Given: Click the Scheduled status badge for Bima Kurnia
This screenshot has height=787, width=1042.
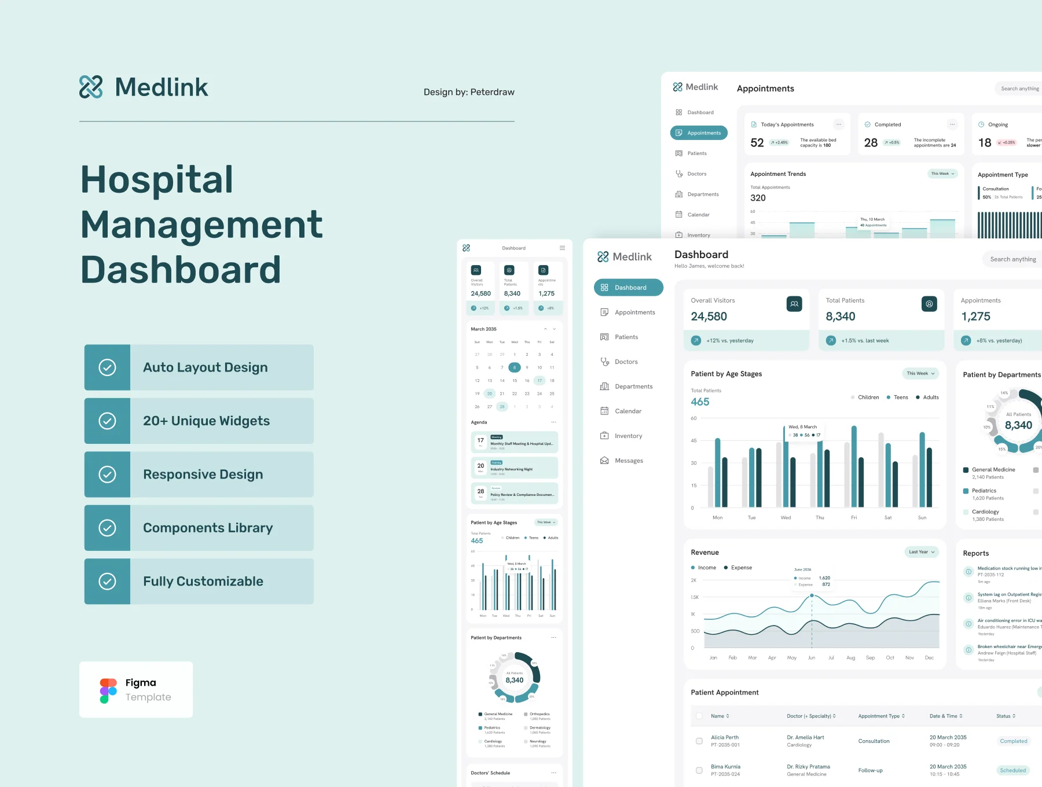Looking at the screenshot, I should coord(1013,770).
